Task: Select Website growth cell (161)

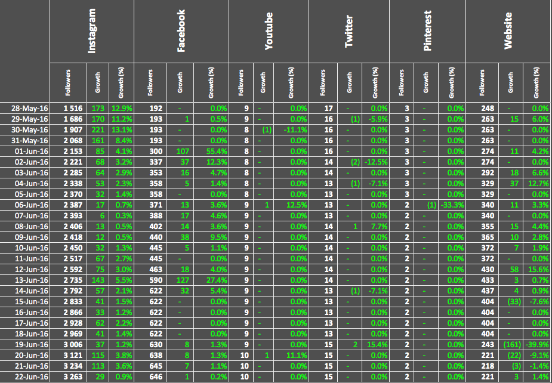Action: pos(511,345)
